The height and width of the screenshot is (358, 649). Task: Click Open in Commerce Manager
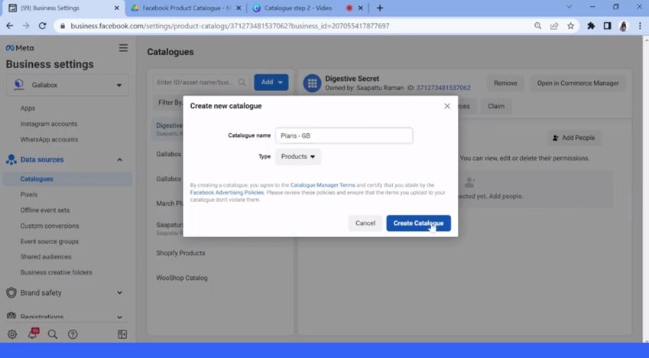click(578, 83)
